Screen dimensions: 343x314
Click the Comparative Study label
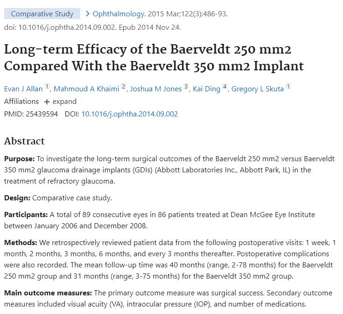pyautogui.click(x=42, y=14)
